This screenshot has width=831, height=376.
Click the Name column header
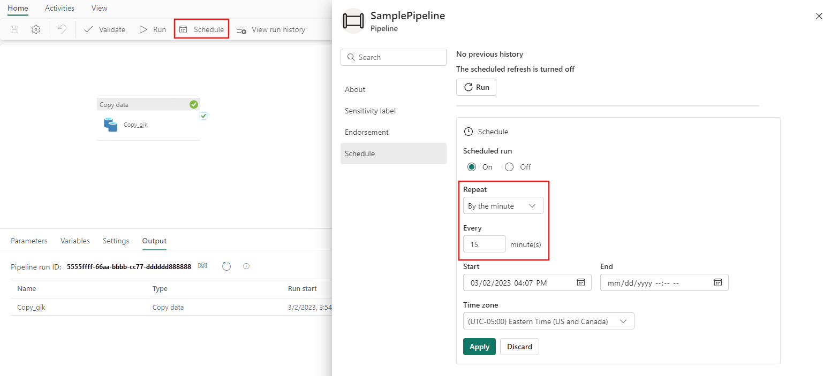[27, 288]
